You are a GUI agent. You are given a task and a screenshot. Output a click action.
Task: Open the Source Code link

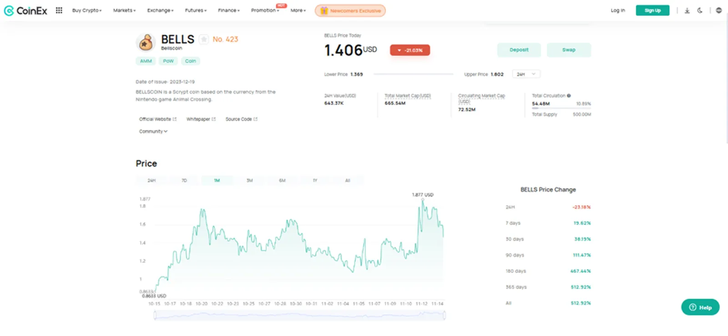click(x=241, y=119)
